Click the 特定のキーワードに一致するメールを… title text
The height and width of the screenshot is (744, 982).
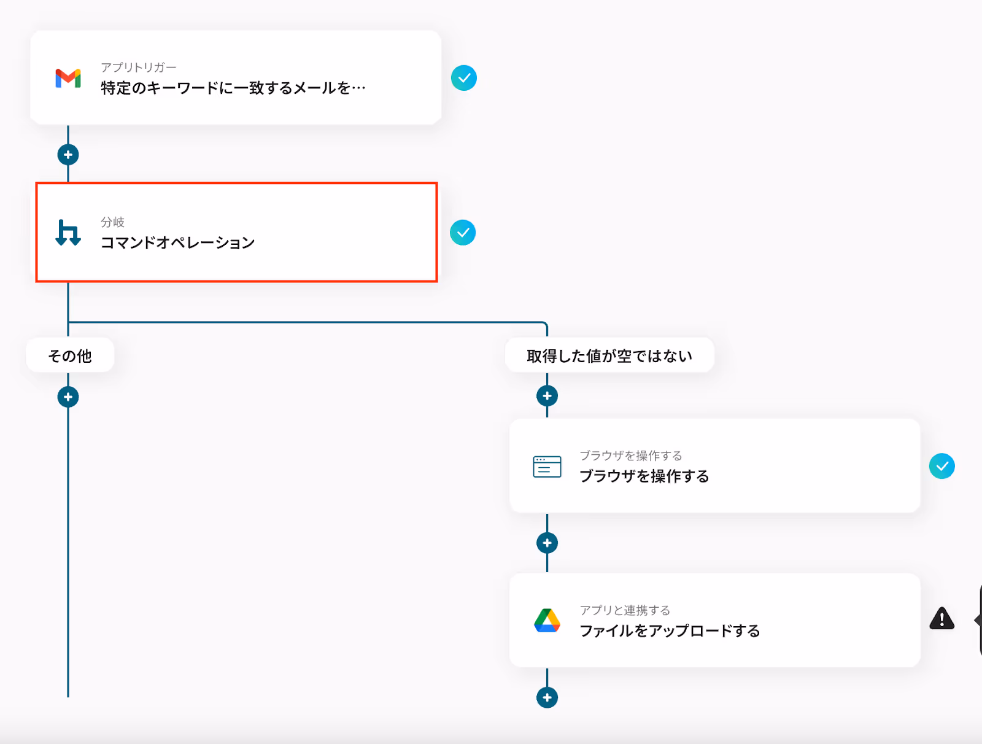pos(233,88)
